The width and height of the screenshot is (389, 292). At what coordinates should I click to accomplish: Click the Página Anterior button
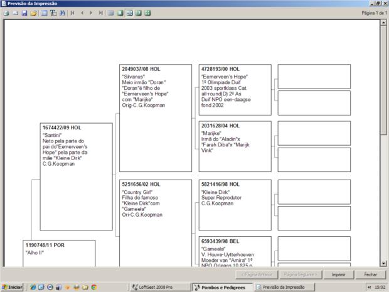tap(257, 274)
